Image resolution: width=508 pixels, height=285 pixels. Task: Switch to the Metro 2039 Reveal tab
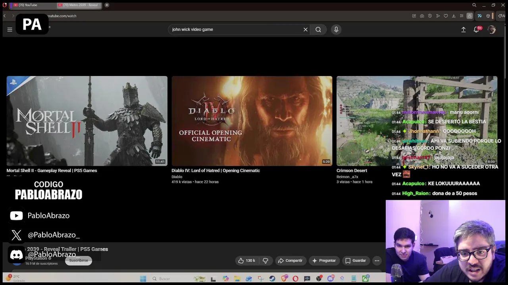coord(79,5)
